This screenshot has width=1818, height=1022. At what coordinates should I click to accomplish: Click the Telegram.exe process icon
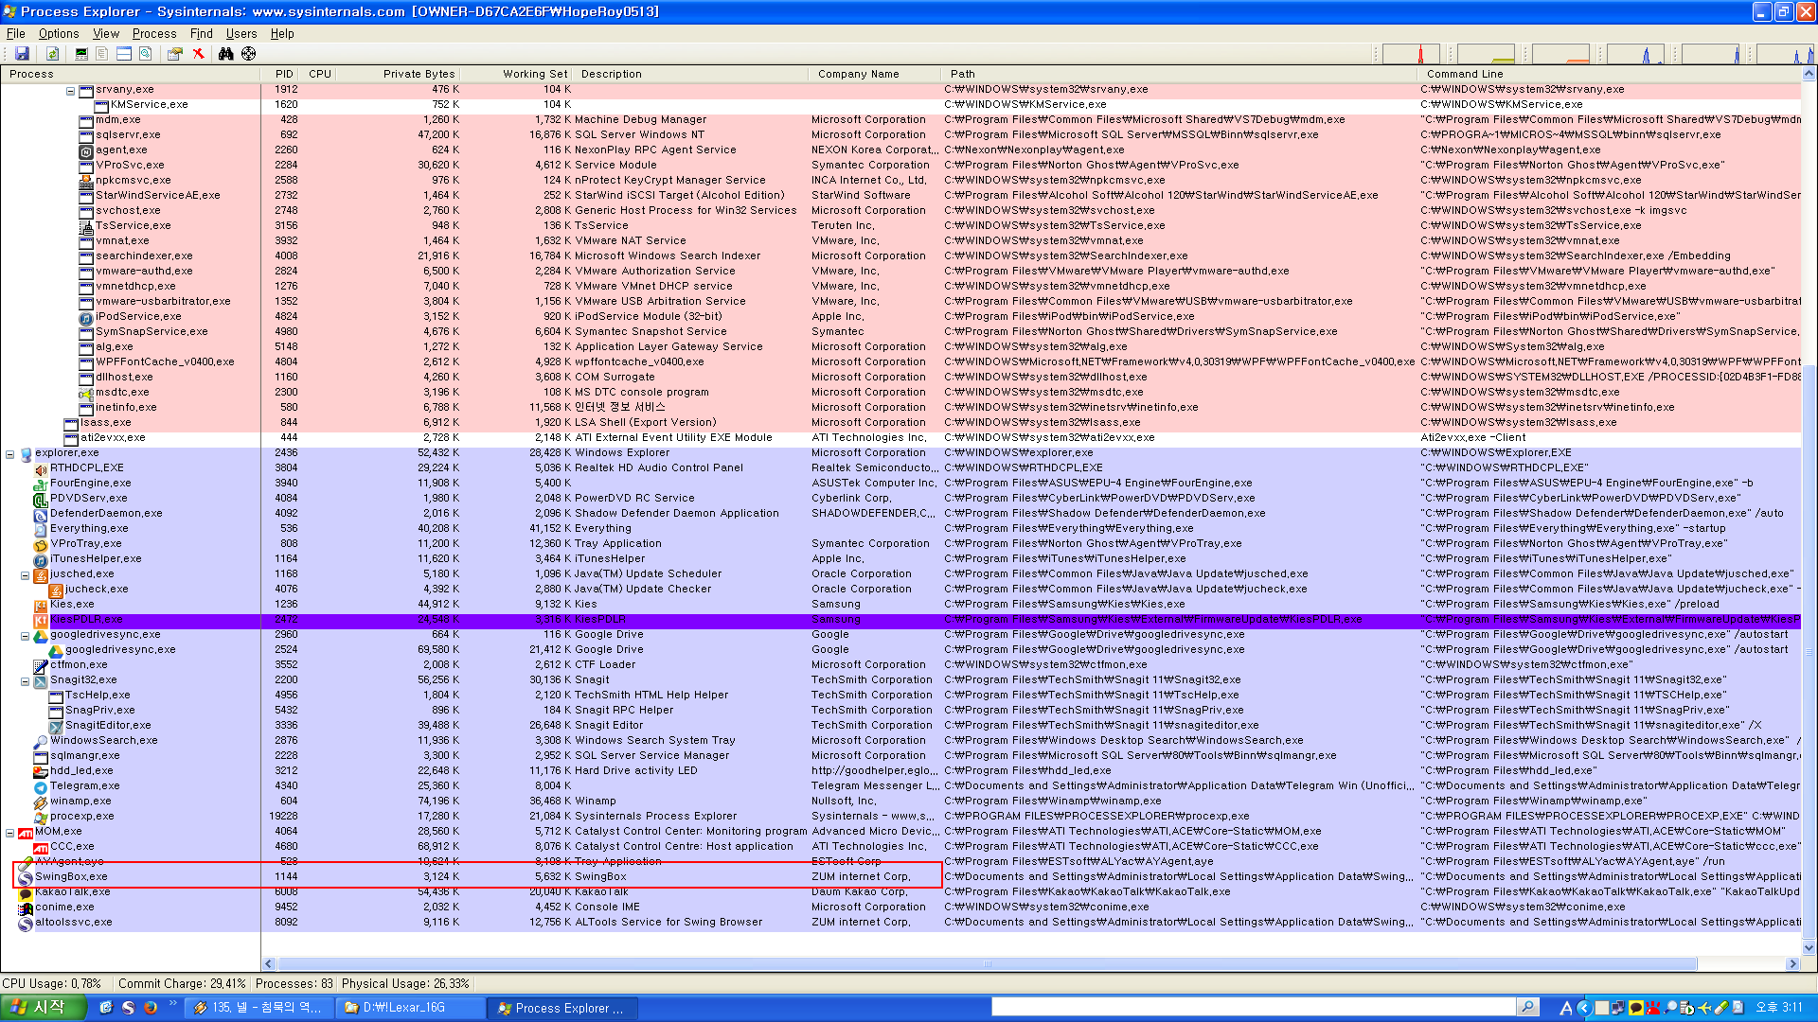tap(41, 786)
